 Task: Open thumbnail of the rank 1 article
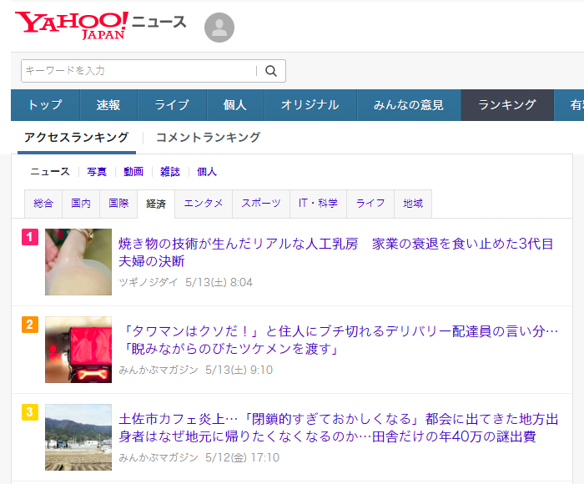pos(78,262)
